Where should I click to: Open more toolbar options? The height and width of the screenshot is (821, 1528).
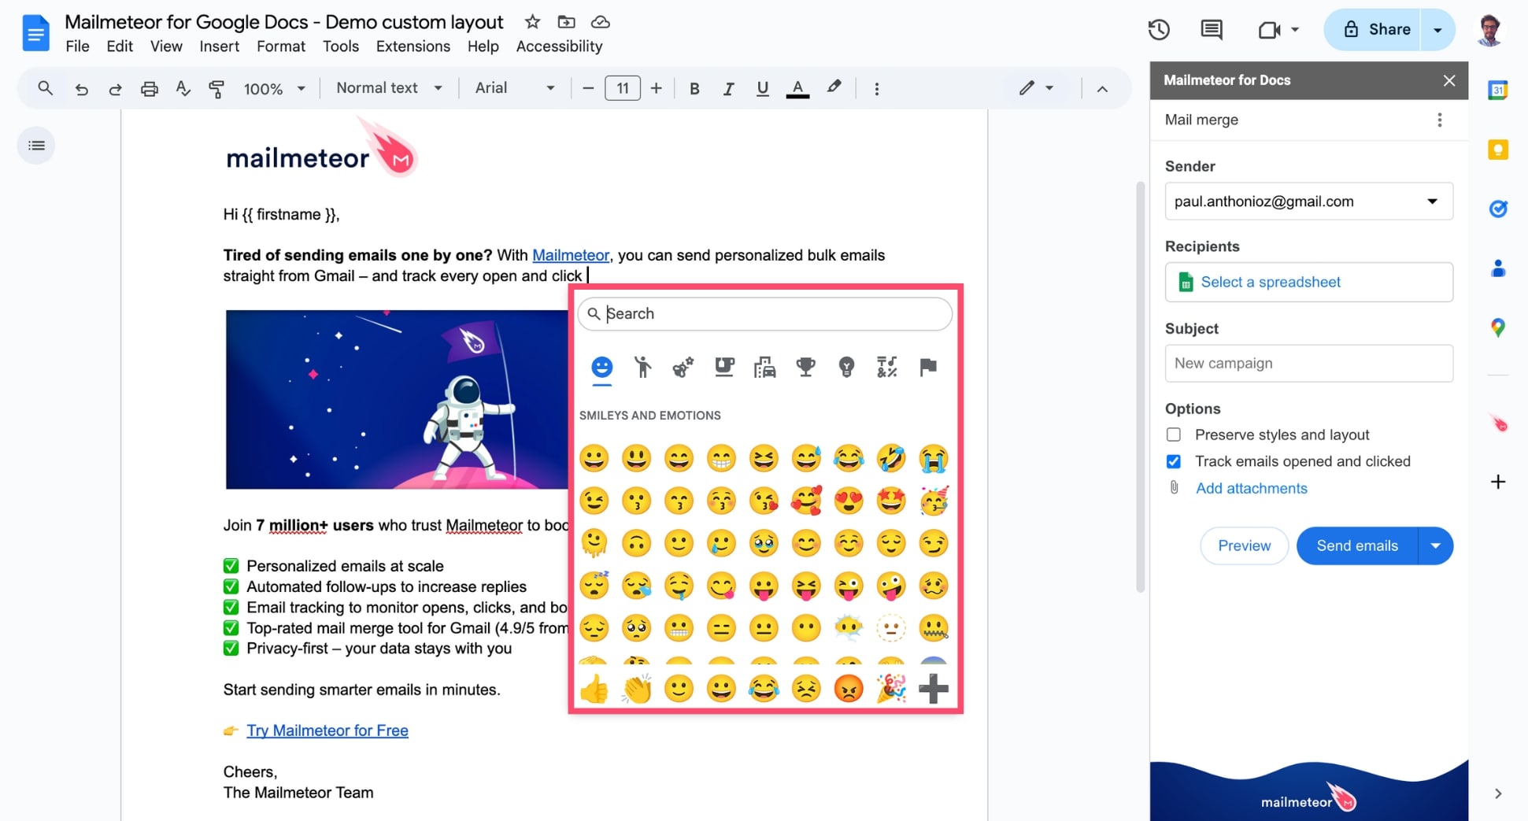(x=876, y=89)
